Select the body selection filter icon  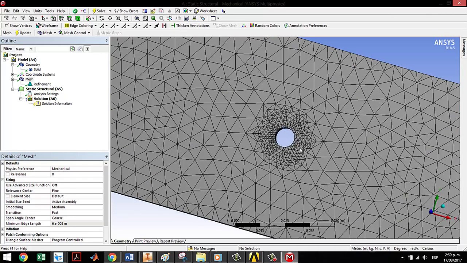78,18
